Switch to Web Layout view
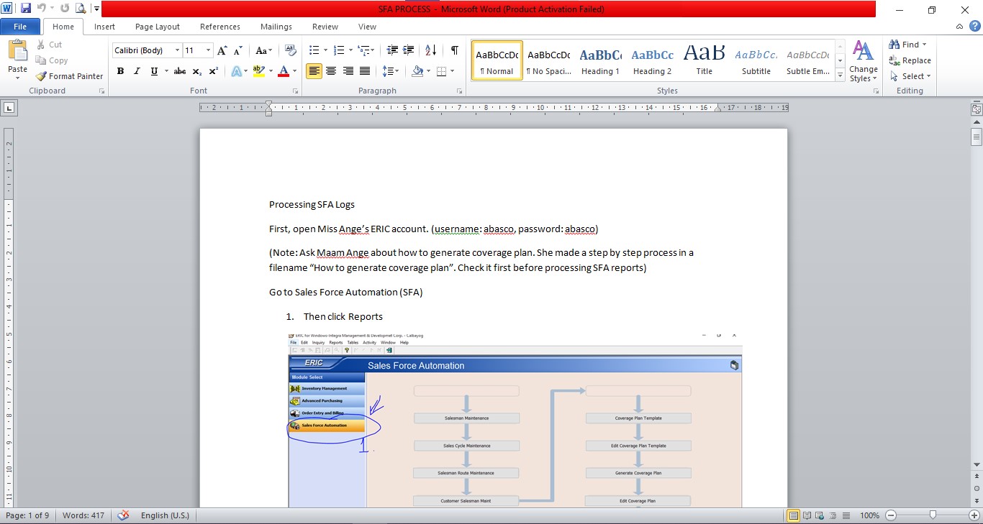983x524 pixels. tap(820, 515)
